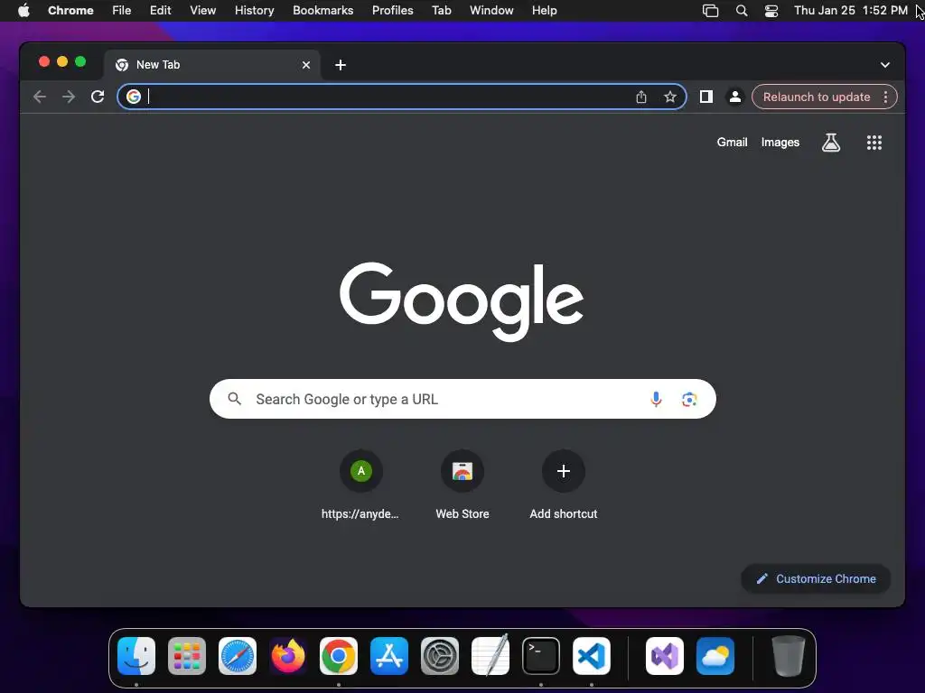Open the weather cloud app in Dock
The image size is (925, 693).
pyautogui.click(x=715, y=656)
